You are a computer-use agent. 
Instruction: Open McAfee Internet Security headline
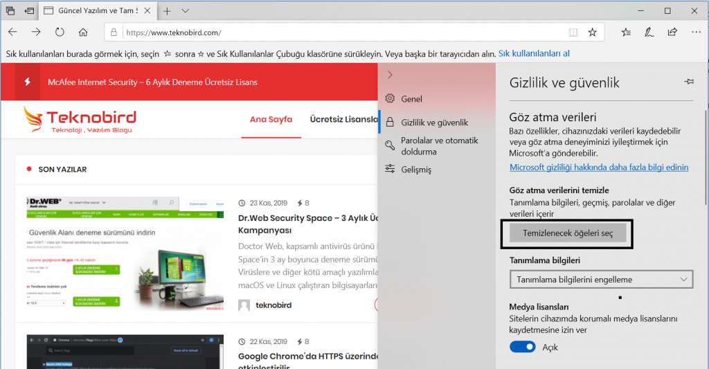pyautogui.click(x=152, y=82)
